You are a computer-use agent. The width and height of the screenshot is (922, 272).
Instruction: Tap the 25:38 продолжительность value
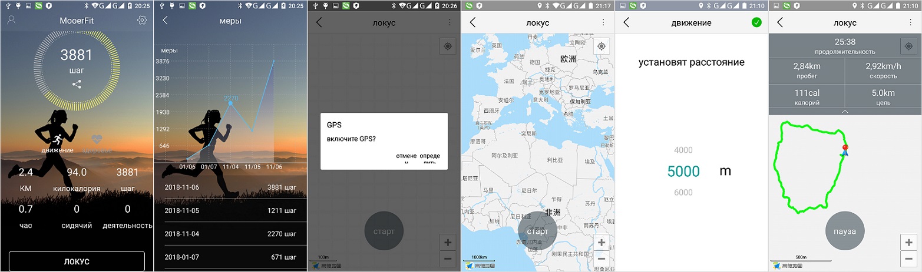[845, 42]
